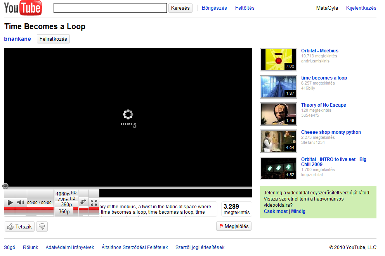Mute the video with the speaker icon
The image size is (385, 256).
pyautogui.click(x=21, y=202)
